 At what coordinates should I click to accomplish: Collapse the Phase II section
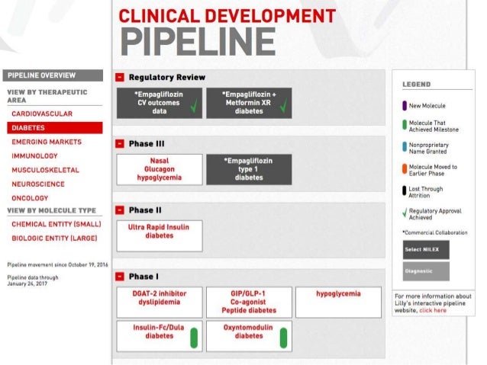(x=121, y=210)
